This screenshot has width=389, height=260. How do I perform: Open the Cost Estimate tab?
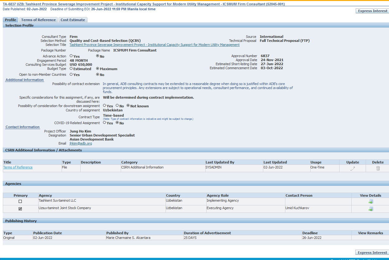[73, 20]
